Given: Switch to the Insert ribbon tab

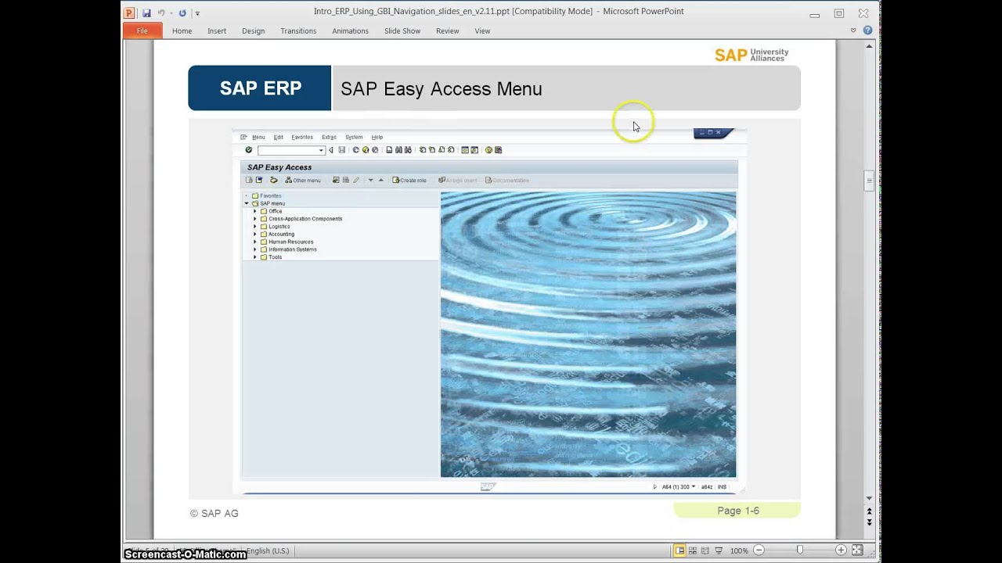Looking at the screenshot, I should (x=217, y=30).
